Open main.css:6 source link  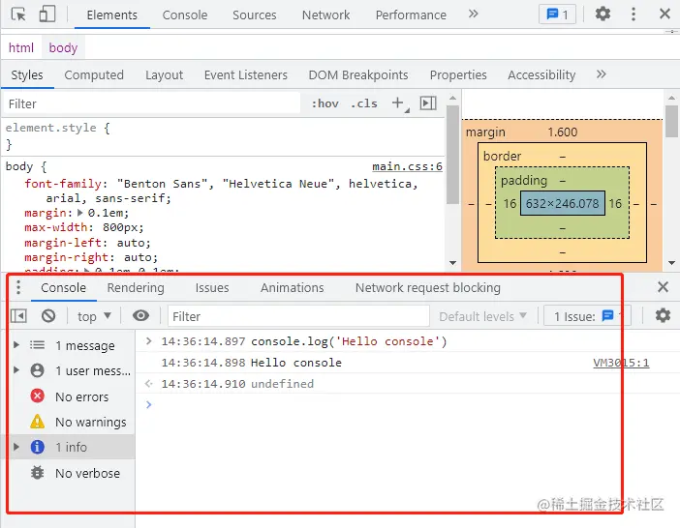pos(407,166)
